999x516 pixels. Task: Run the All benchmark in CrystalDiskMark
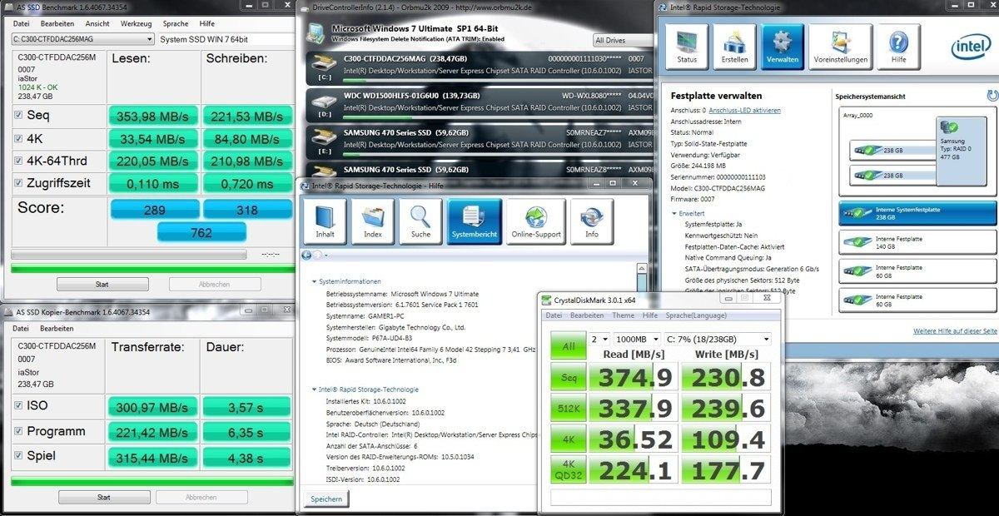pos(569,346)
